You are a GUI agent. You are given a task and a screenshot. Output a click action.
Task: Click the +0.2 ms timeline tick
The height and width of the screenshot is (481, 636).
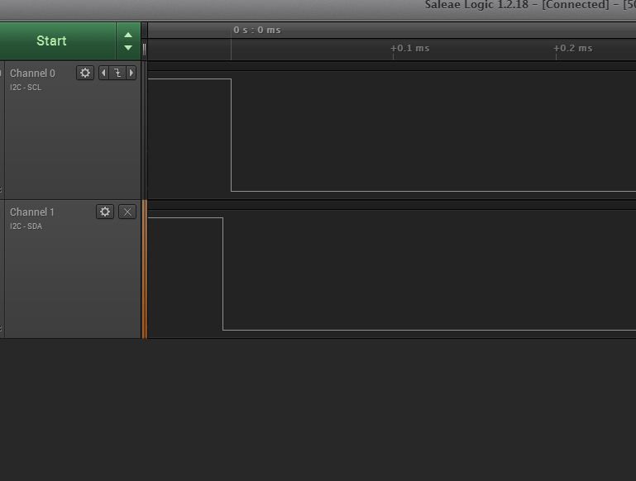[572, 48]
